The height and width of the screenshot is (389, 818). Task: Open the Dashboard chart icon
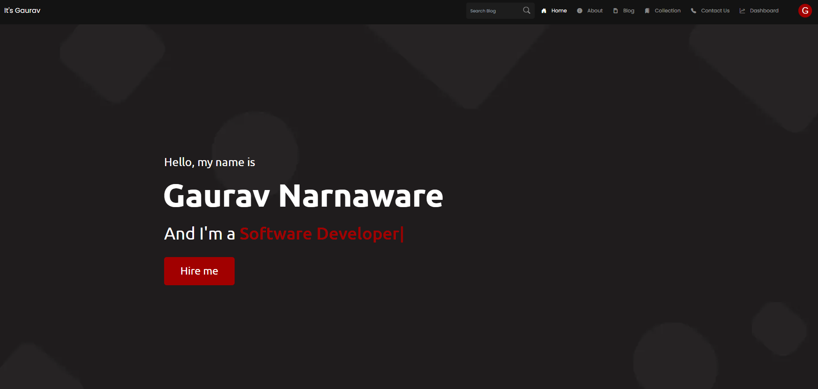(742, 10)
